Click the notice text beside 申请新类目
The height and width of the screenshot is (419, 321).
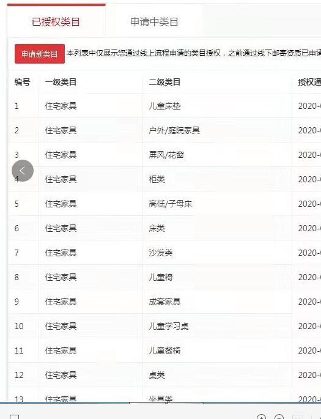[x=194, y=53]
